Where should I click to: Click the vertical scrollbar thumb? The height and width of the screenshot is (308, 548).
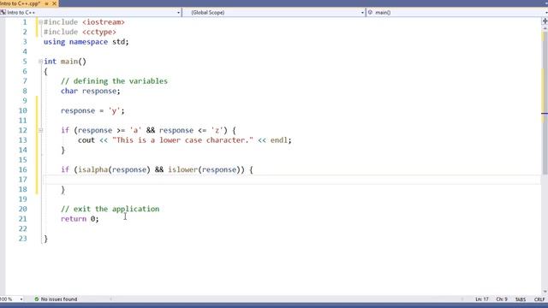point(545,103)
